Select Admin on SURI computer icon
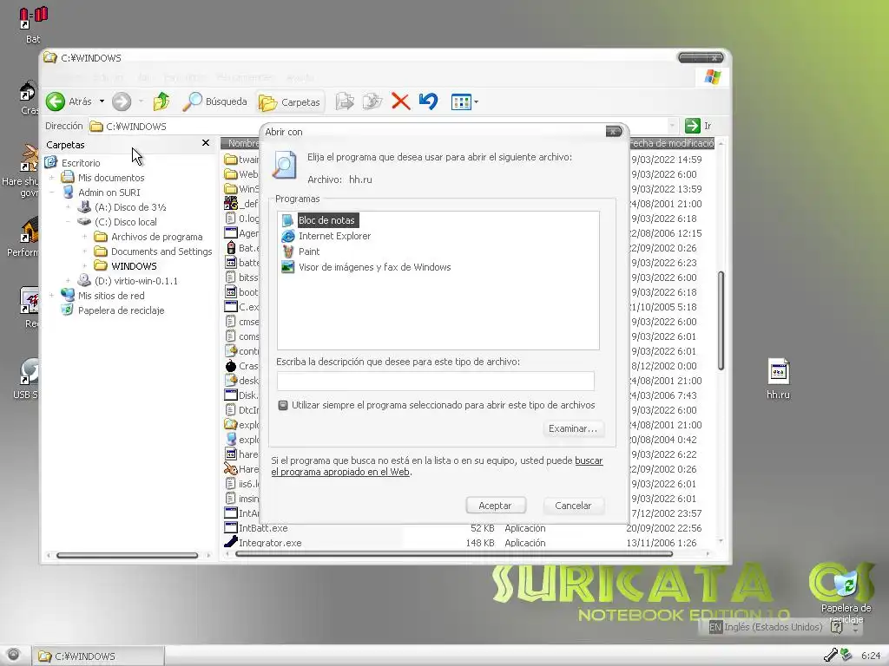Viewport: 889px width, 666px height. (x=68, y=192)
